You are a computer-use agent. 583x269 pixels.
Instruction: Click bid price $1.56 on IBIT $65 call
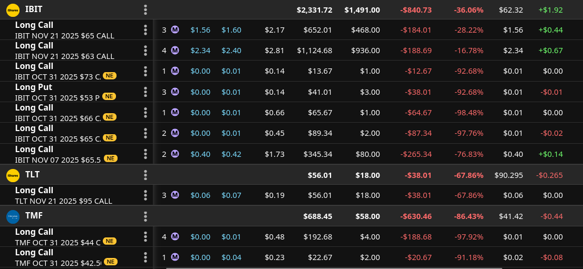[200, 30]
